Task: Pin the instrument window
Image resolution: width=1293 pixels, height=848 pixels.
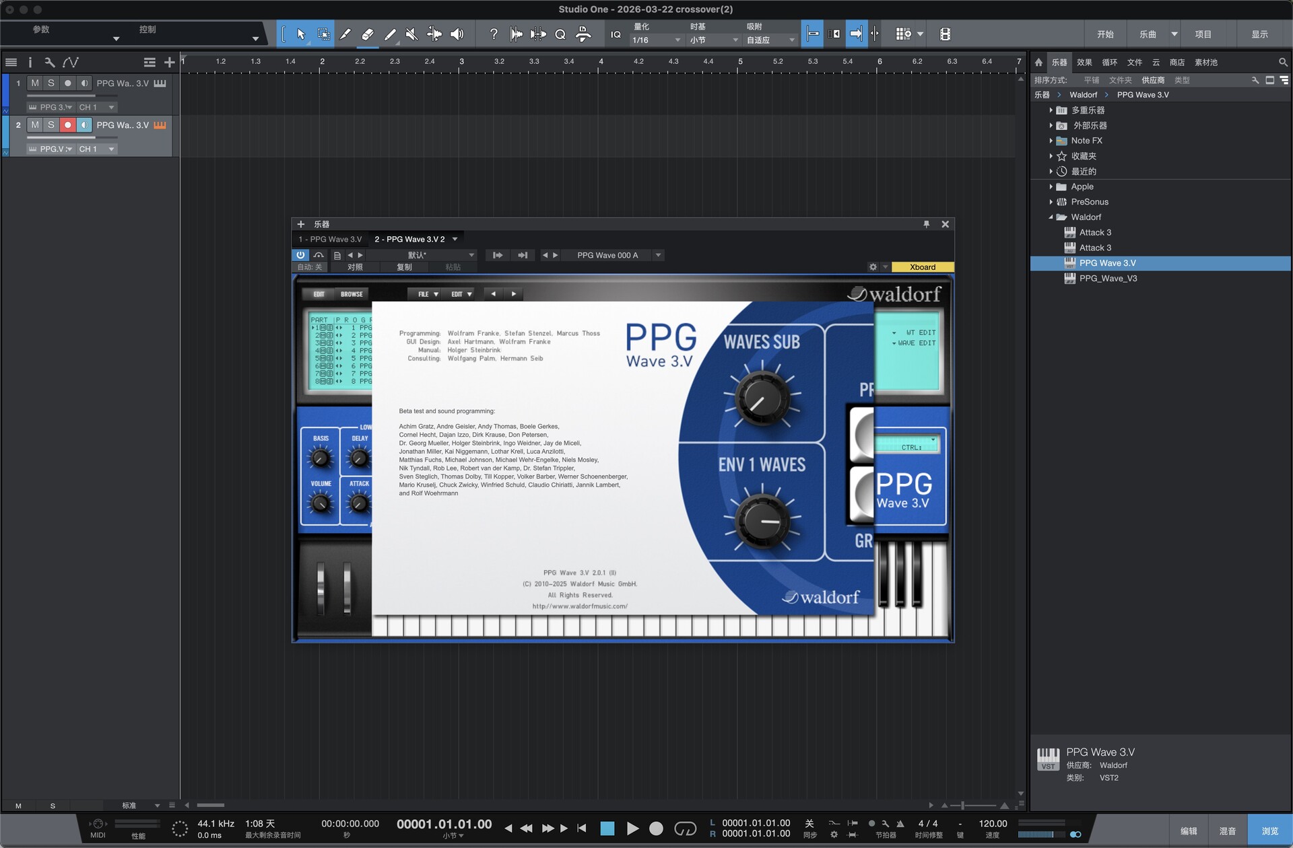Action: 926,224
